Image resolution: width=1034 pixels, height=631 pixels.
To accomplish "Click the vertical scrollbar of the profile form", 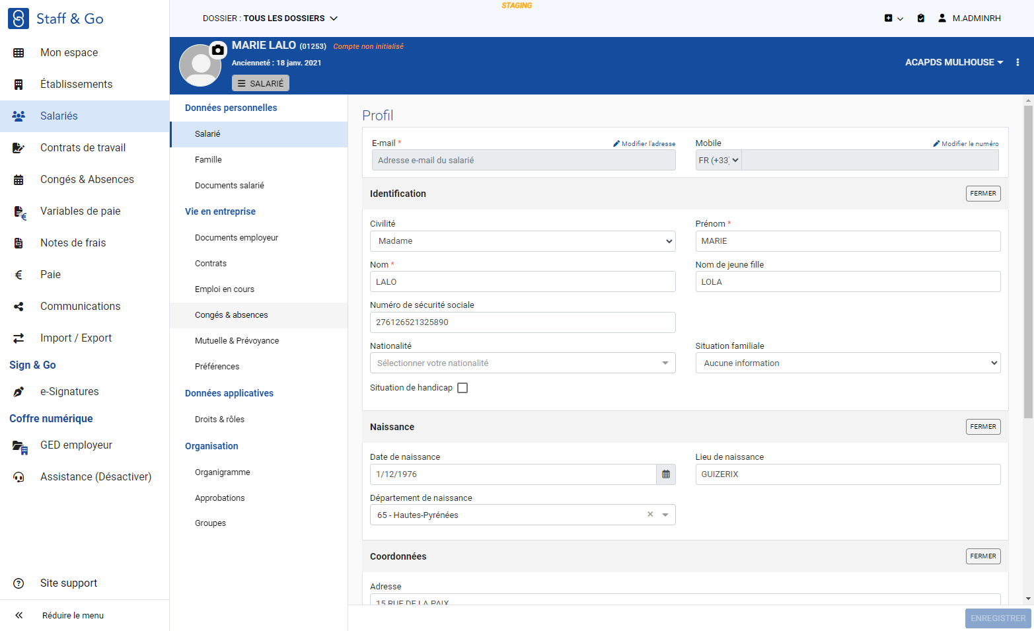I will (1028, 262).
